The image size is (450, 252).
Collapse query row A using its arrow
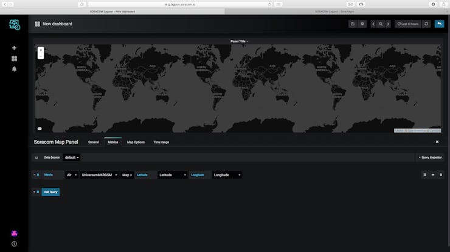click(x=34, y=174)
